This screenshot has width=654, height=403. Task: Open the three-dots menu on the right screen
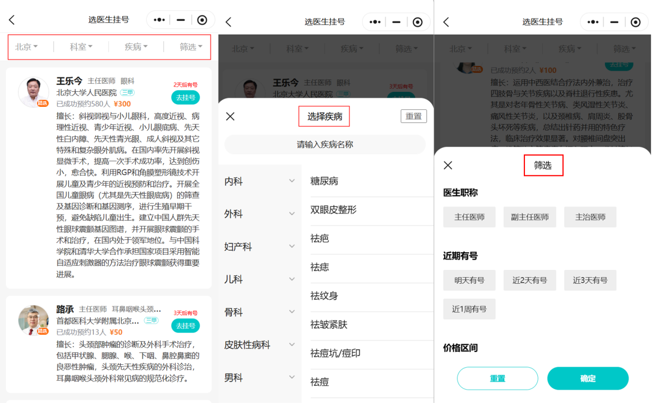593,22
